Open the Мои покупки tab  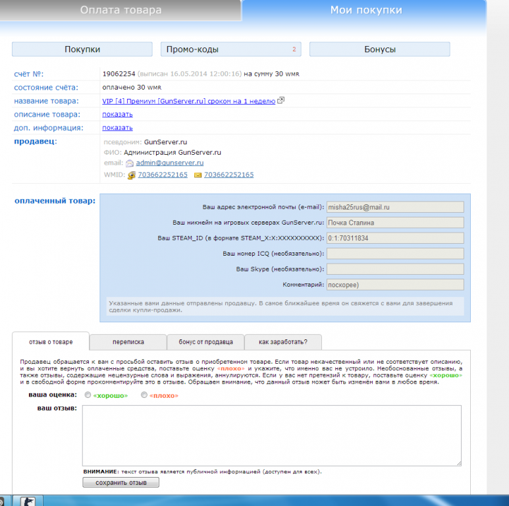366,11
